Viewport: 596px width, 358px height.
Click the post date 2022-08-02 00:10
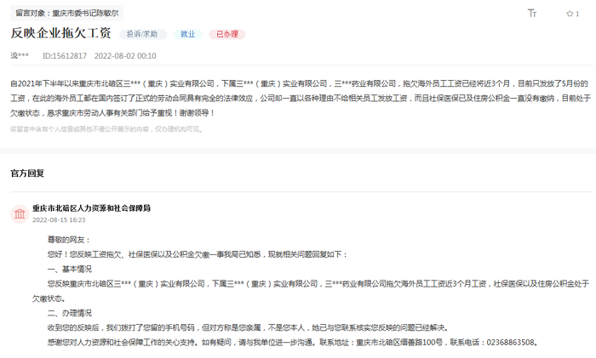pos(125,55)
